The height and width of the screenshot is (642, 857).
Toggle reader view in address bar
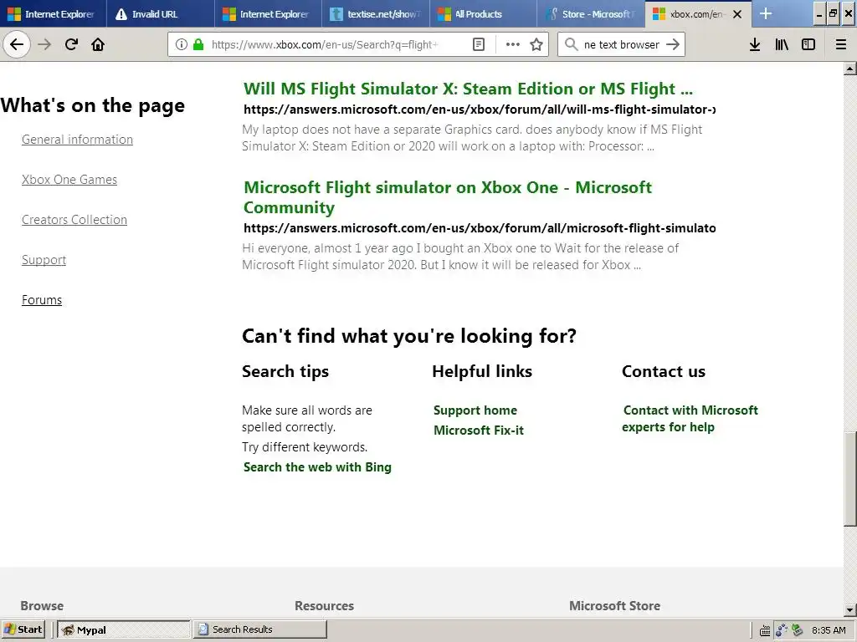(478, 45)
